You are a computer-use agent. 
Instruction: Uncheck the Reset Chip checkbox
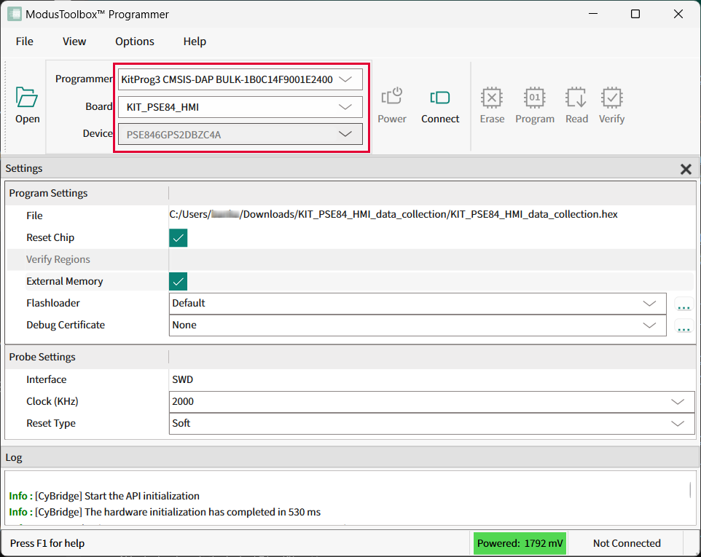point(179,238)
